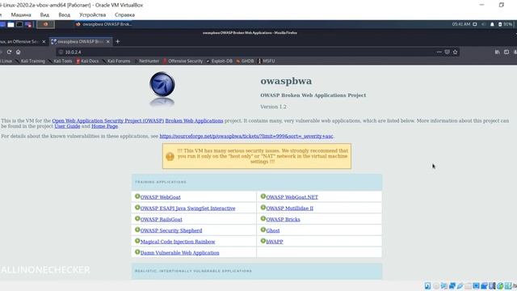Bookmark this page with the star icon
517x291 pixels.
tap(455, 52)
